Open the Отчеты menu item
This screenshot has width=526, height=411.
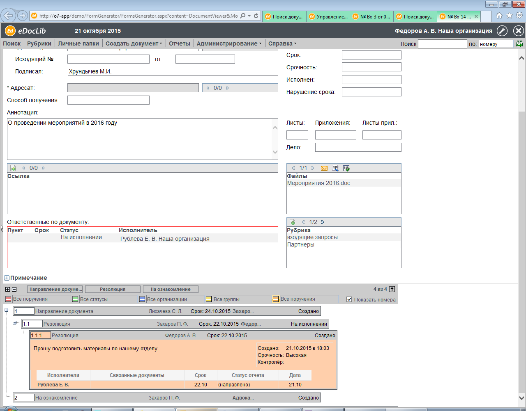[x=179, y=43]
